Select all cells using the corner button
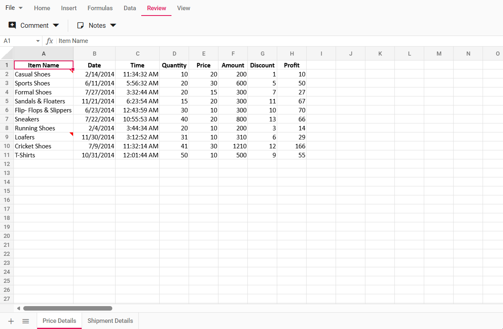This screenshot has height=329, width=503. coord(7,53)
